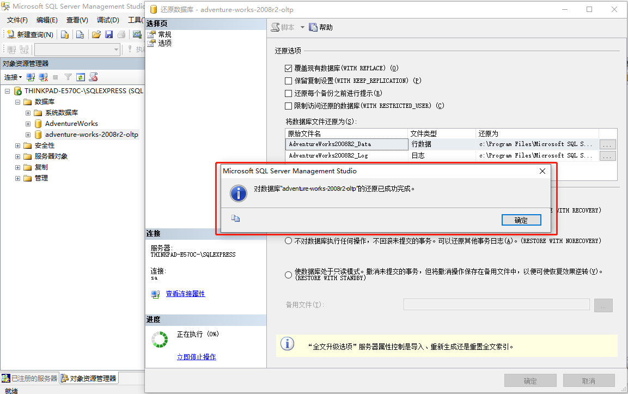Image resolution: width=628 pixels, height=394 pixels.
Task: Click the database engine query icon
Action: [x=64, y=35]
